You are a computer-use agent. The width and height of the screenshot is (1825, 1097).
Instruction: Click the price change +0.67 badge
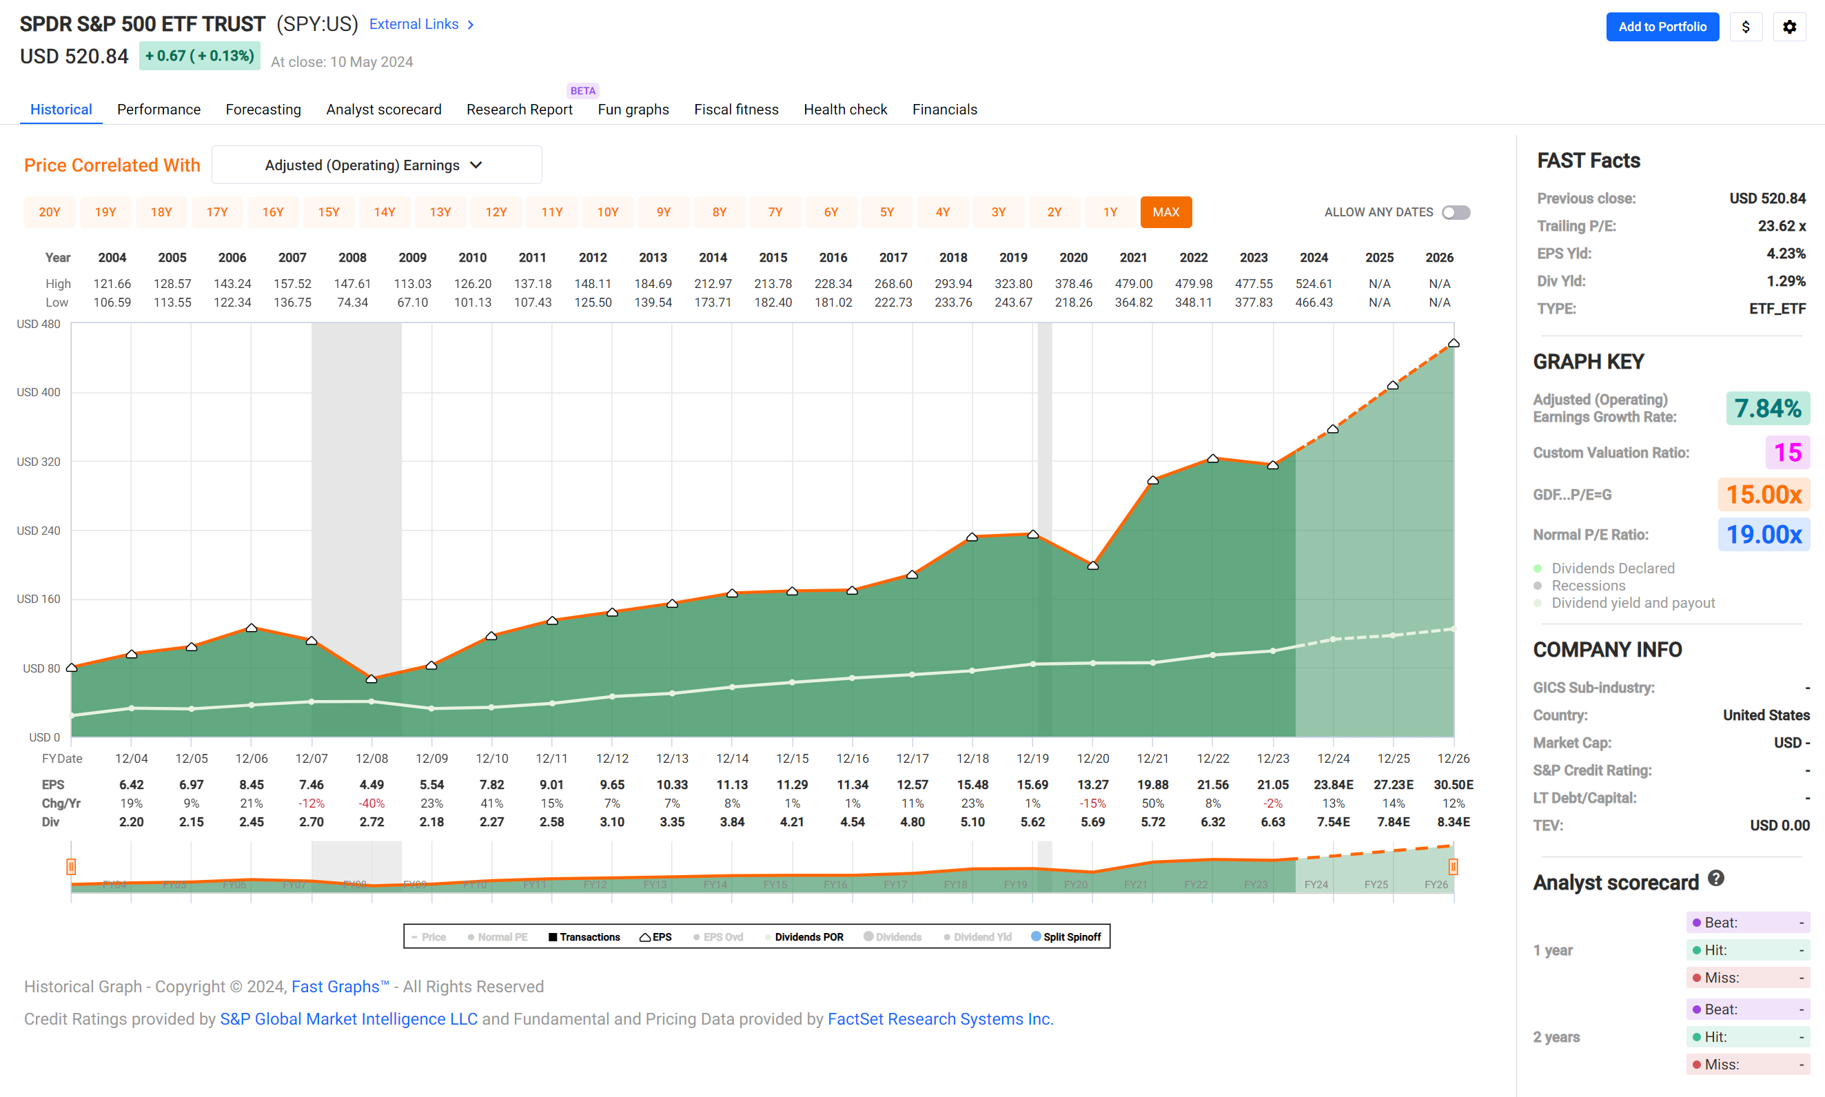(x=200, y=57)
